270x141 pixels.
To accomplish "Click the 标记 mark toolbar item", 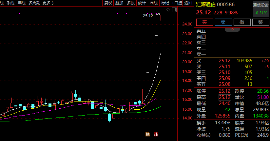I will click(165, 3).
